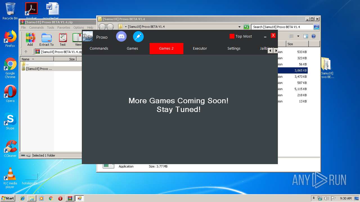Click the WinRAR Extract To icon
This screenshot has height=202, width=360.
click(46, 40)
